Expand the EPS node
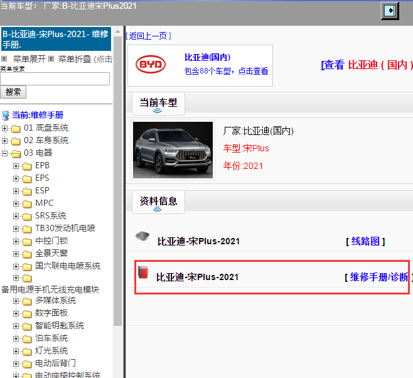Image resolution: width=413 pixels, height=378 pixels. (16, 178)
